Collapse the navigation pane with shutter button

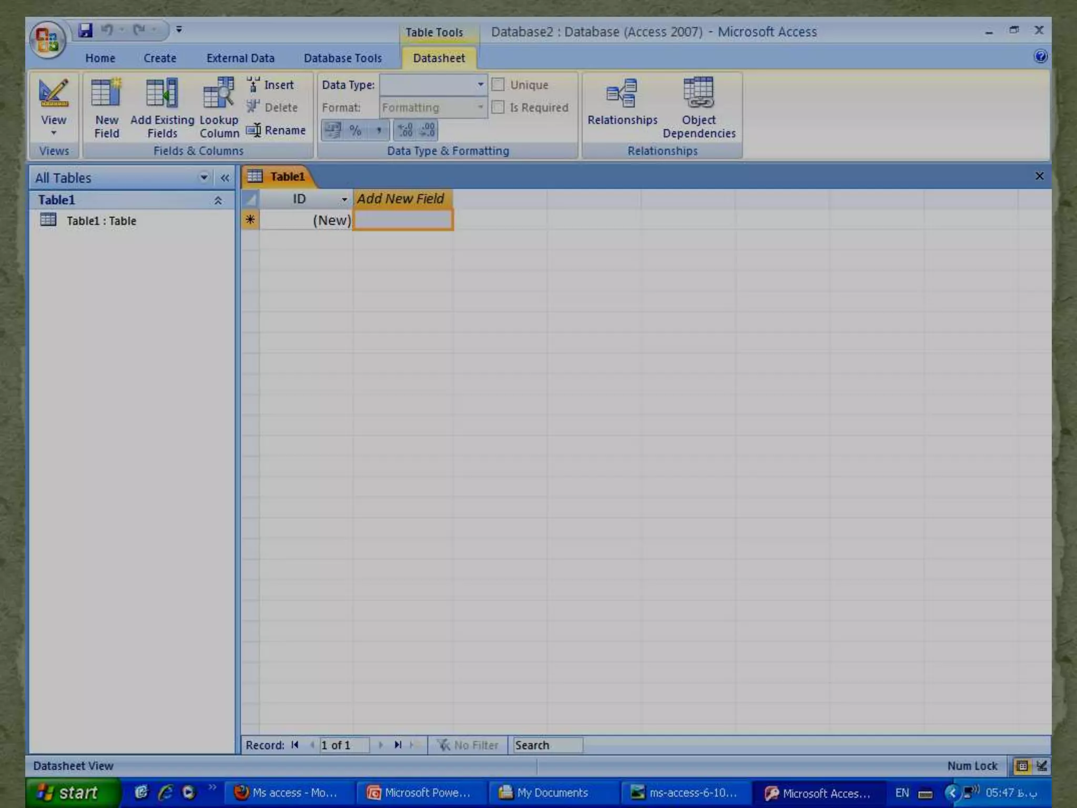(x=225, y=178)
